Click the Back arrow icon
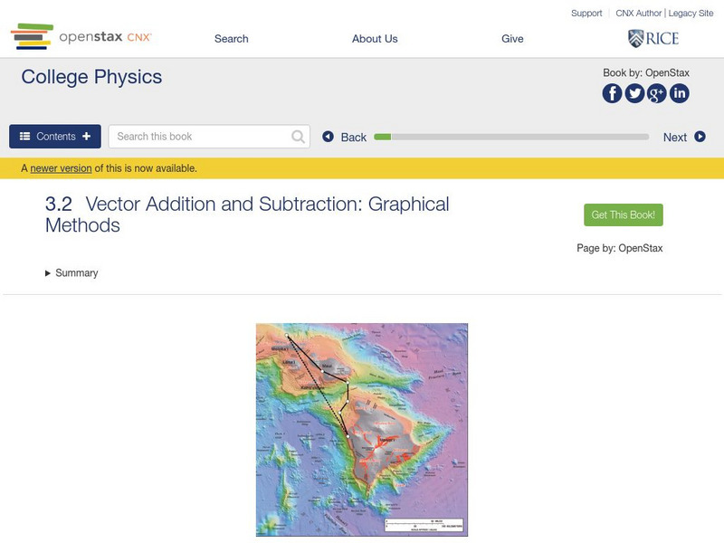The width and height of the screenshot is (724, 543). [329, 137]
